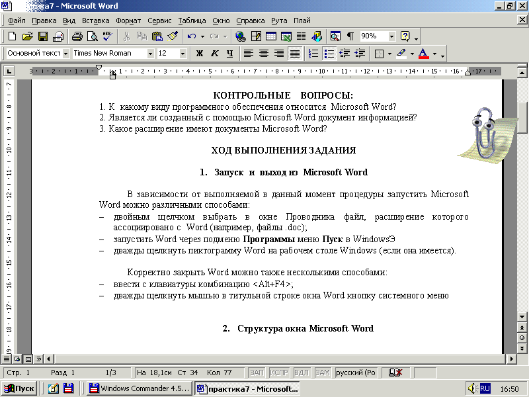Screen dimensions: 529x397
Task: Open the Таблица menu
Action: 192,21
